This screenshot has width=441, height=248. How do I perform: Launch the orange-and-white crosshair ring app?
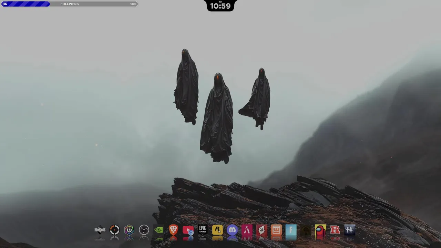[x=114, y=230]
